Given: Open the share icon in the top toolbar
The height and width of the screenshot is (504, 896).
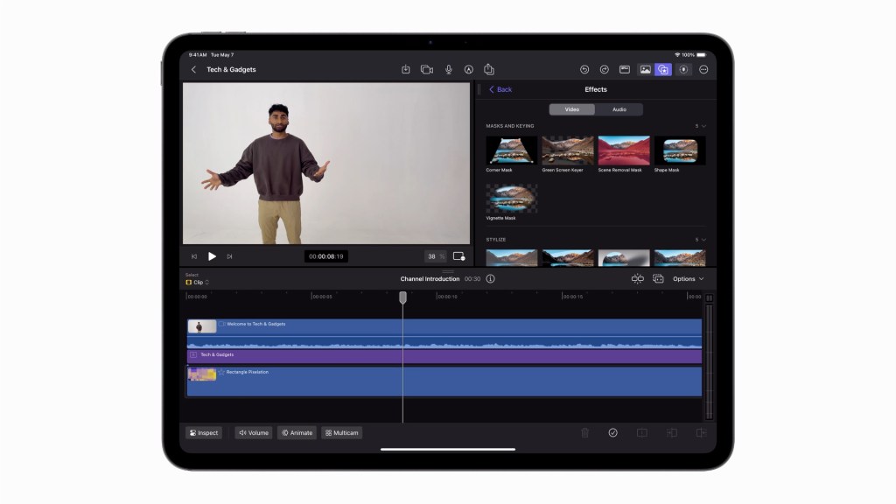Looking at the screenshot, I should click(490, 69).
